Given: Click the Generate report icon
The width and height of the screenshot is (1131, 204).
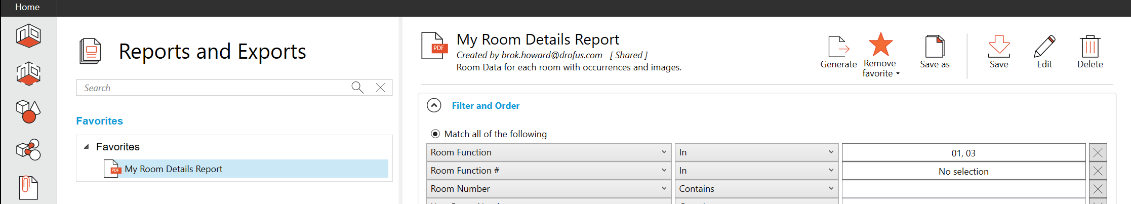Looking at the screenshot, I should 838,47.
